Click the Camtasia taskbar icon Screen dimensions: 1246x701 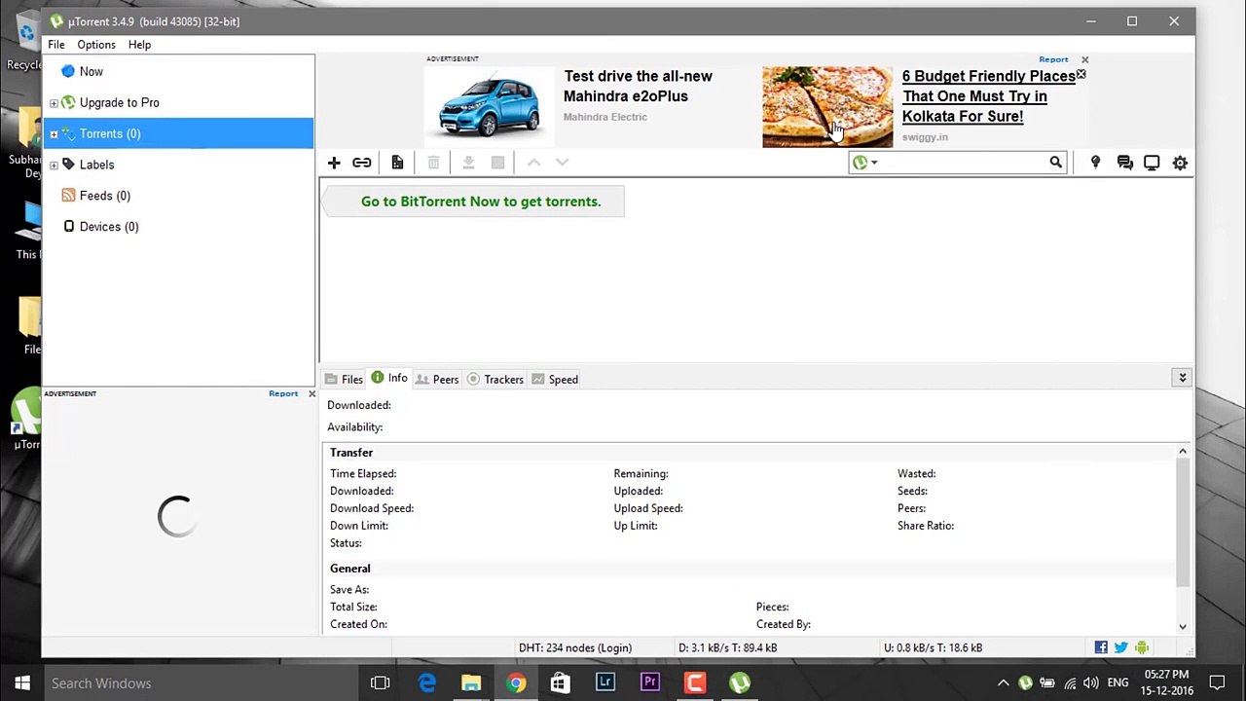695,683
